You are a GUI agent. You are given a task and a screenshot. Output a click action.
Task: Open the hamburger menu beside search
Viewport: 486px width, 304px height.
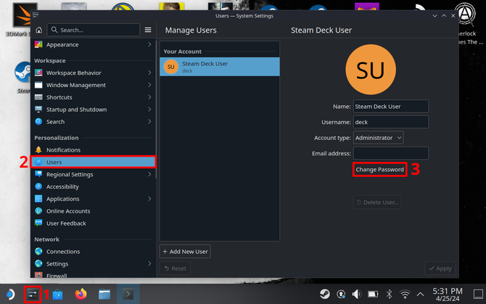tap(148, 30)
